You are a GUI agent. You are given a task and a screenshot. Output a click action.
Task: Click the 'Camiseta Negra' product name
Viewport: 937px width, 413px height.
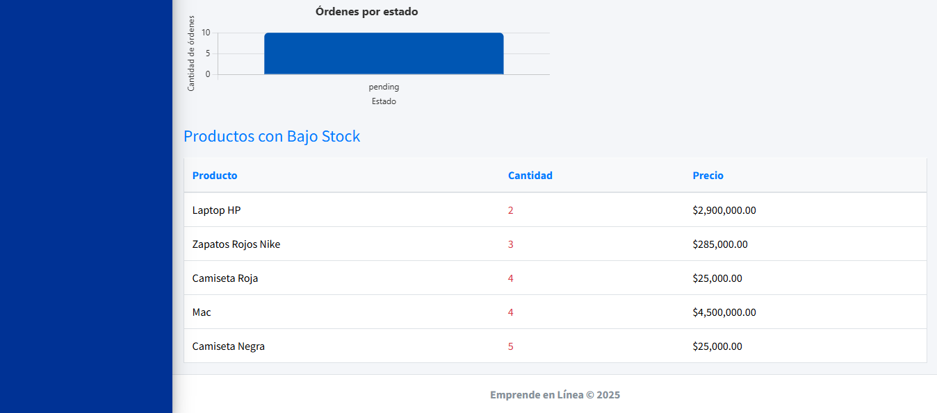point(229,346)
